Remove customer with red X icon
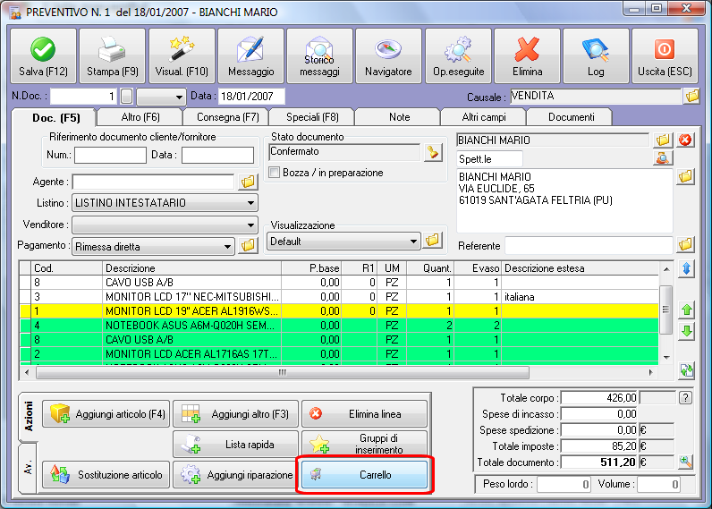 (685, 140)
